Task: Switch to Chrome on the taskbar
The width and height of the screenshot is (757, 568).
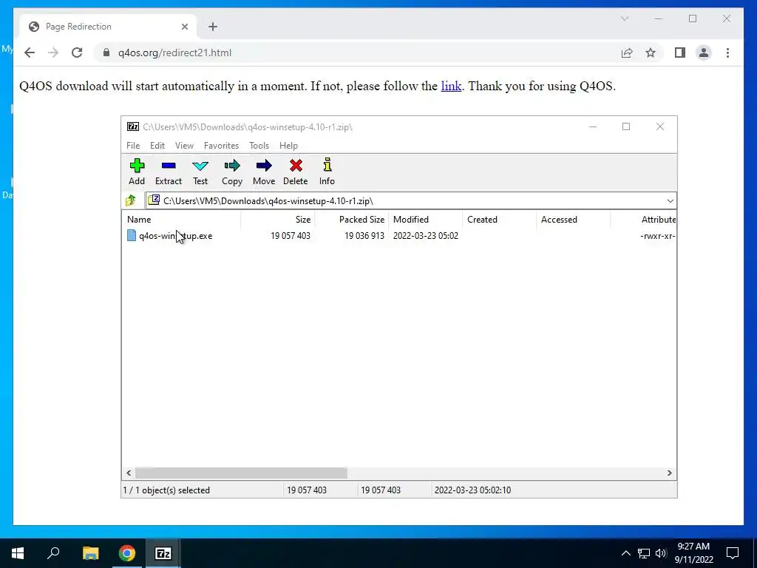Action: pos(127,553)
